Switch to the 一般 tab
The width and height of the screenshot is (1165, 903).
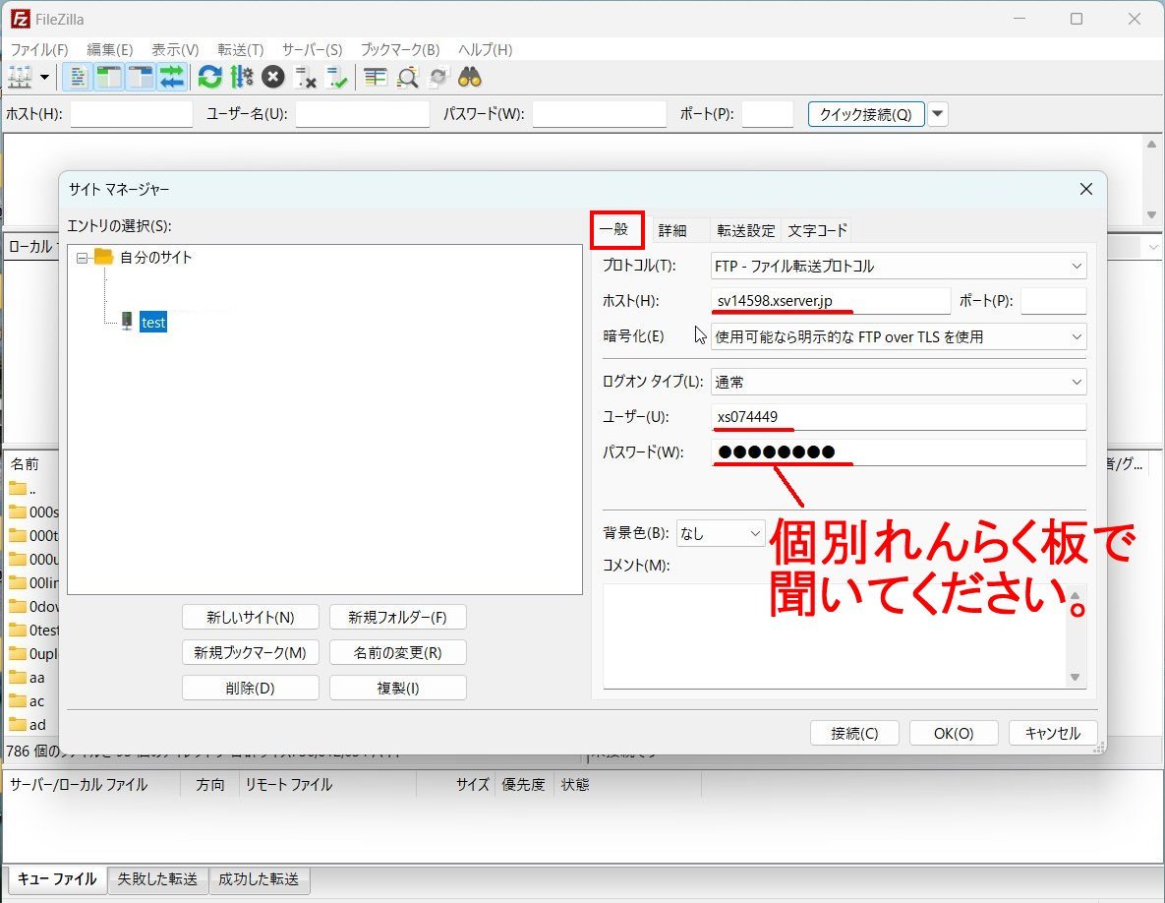click(x=614, y=229)
